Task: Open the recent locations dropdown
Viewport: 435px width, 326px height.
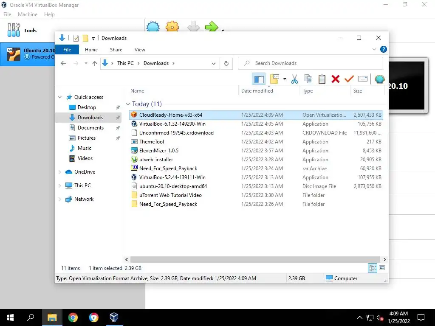Action: 86,63
